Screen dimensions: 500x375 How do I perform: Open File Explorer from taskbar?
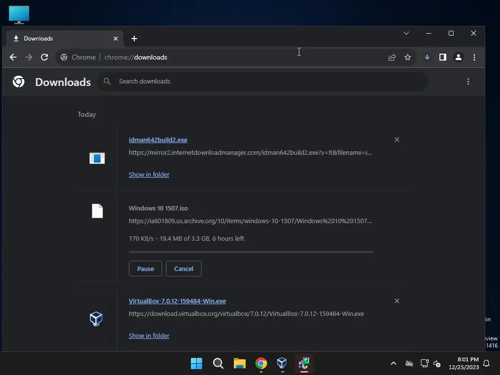239,363
